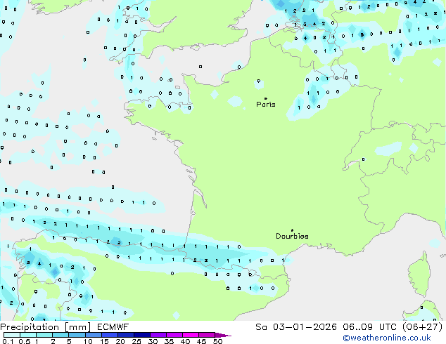Pick the 35–40 mm violet legend swatch
446x344 pixels.
pyautogui.click(x=174, y=335)
